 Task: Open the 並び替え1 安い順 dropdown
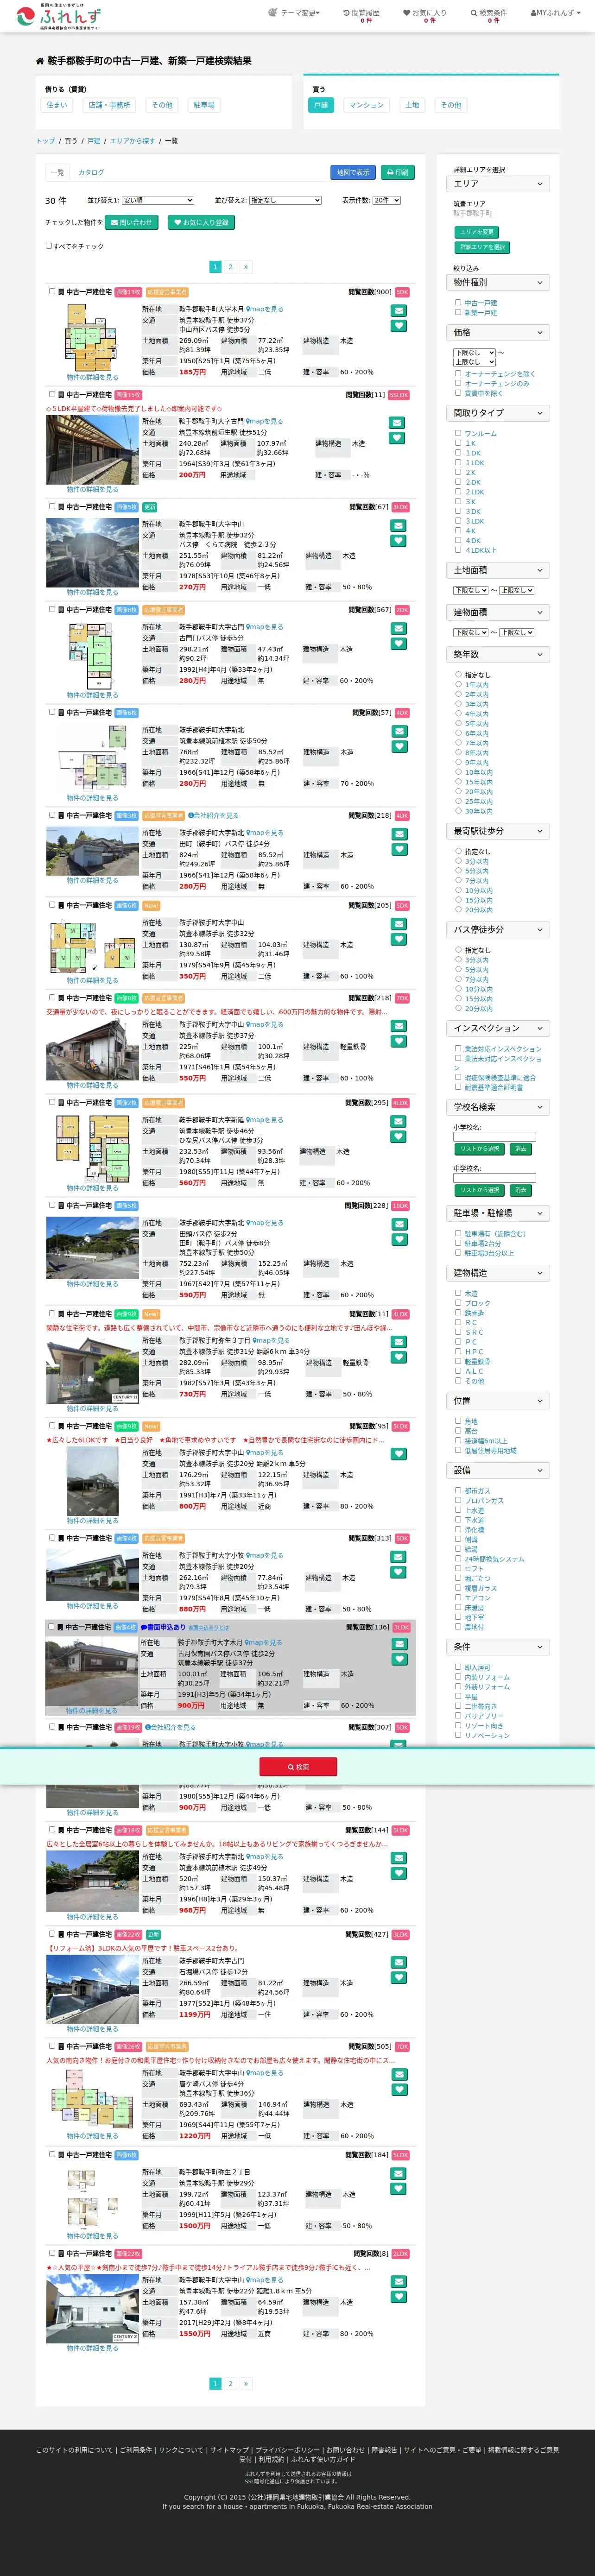[x=158, y=200]
